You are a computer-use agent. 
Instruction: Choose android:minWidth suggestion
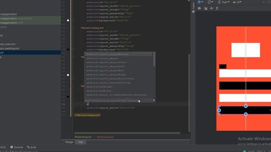pos(119,91)
